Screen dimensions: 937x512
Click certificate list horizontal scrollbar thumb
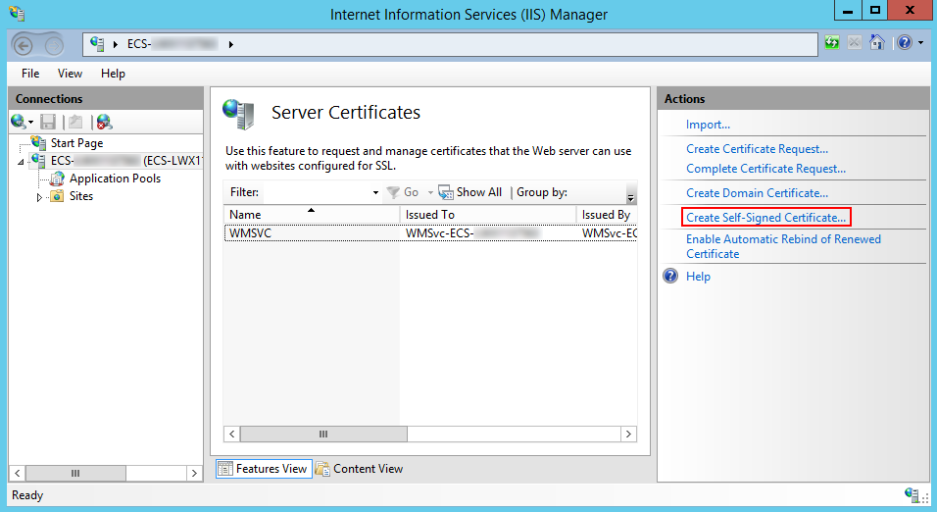tap(323, 435)
